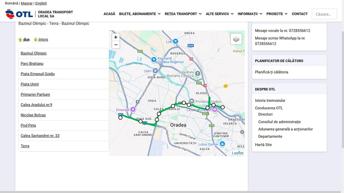Click the Emerald shopping marker on map

click(x=133, y=109)
